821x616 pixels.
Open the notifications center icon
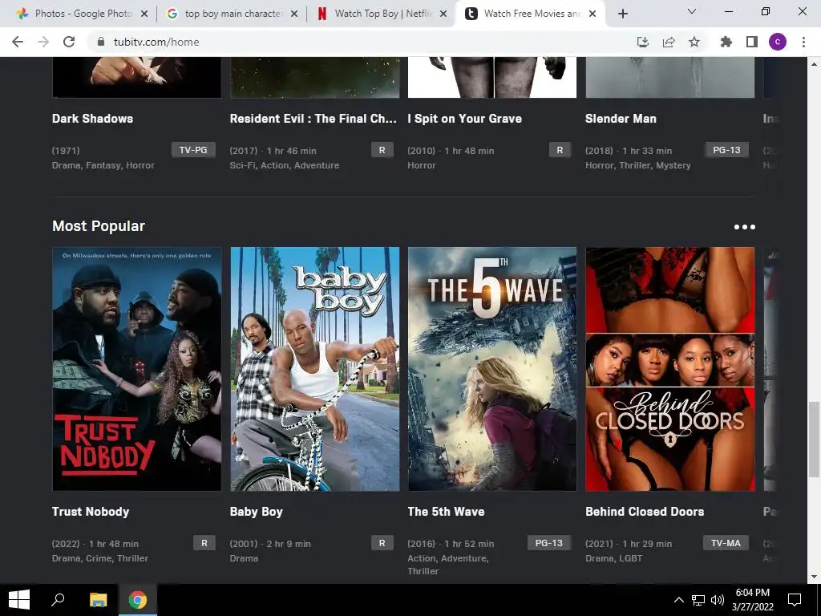[x=795, y=600]
